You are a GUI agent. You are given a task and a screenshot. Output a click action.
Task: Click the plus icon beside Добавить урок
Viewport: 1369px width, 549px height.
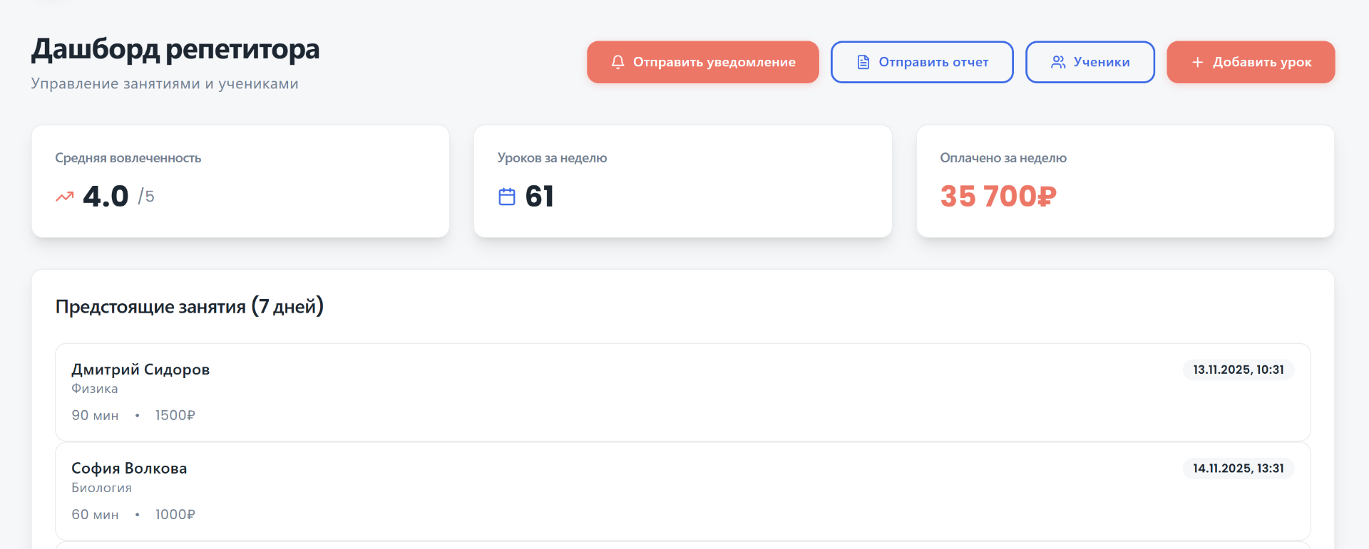pos(1197,62)
